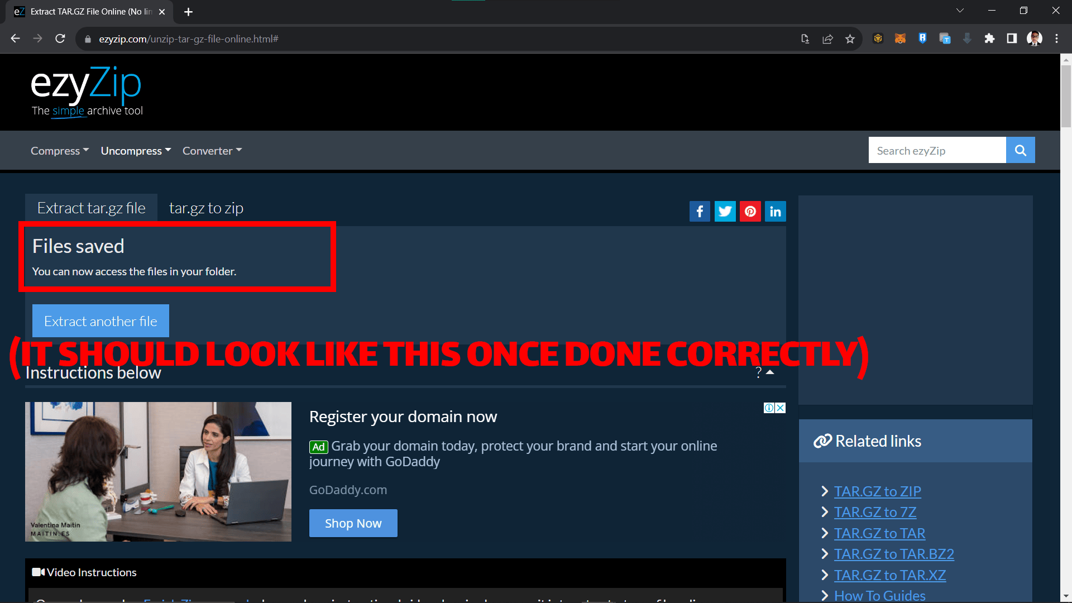The height and width of the screenshot is (603, 1072).
Task: Click inside the Search ezyZip field
Action: 937,150
